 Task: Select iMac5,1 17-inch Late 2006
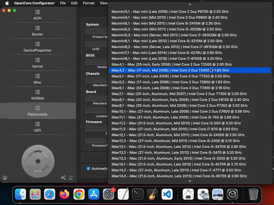point(190,76)
